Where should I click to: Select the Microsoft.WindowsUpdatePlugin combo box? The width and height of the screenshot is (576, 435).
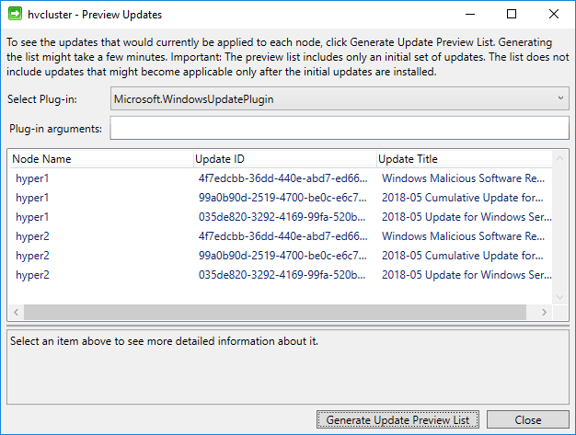point(340,98)
